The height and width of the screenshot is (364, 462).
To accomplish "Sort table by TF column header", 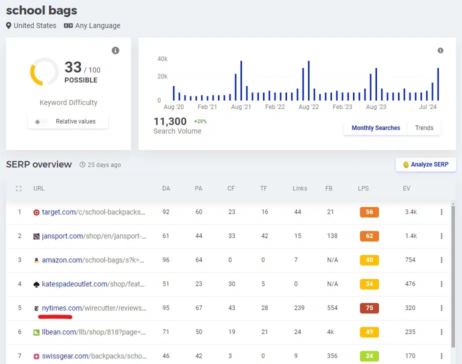I will 263,188.
